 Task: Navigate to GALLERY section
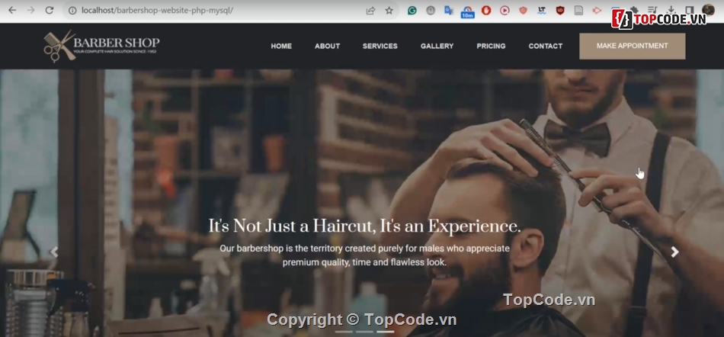(x=437, y=47)
